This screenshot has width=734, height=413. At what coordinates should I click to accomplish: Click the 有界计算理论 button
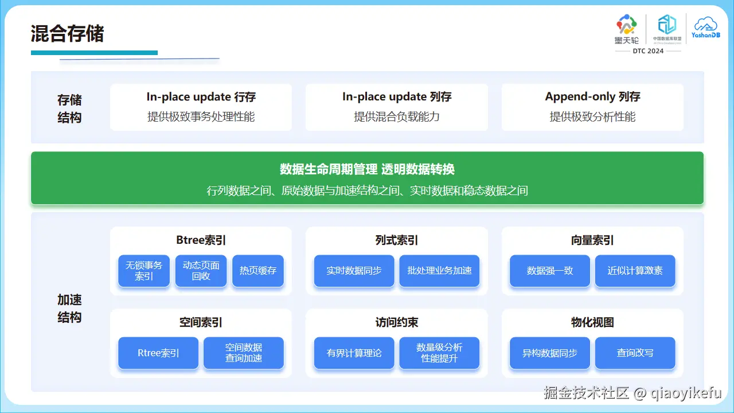click(353, 353)
